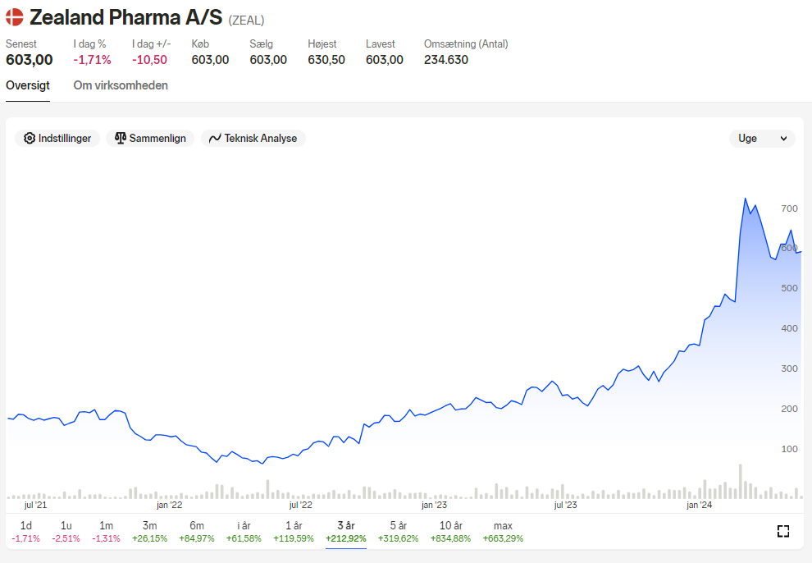Screen dimensions: 812x563
Task: Select the 3m time range
Action: tap(149, 532)
